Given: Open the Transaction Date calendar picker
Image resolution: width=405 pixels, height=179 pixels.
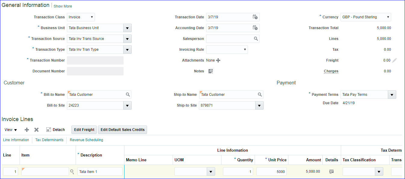Looking at the screenshot, I should pyautogui.click(x=255, y=17).
